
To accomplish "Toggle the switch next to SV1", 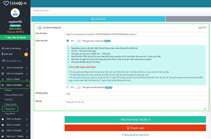I will tap(78, 41).
